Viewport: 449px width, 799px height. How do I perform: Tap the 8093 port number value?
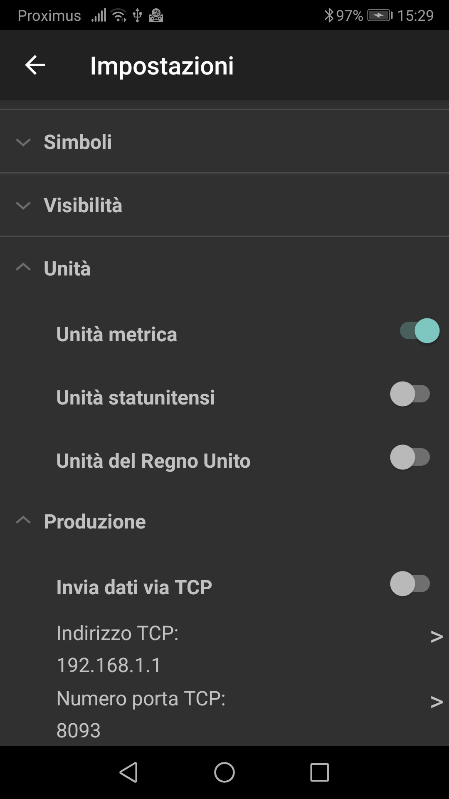tap(79, 730)
